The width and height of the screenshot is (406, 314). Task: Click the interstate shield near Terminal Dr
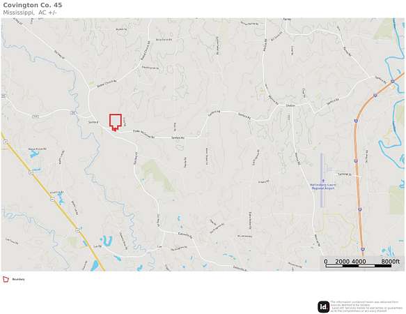(x=356, y=161)
